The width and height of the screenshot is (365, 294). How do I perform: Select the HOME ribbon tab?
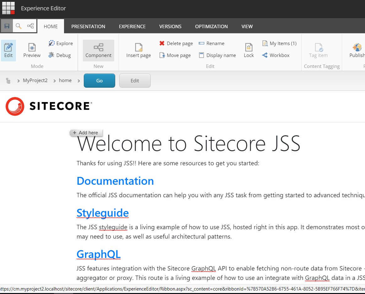(x=51, y=26)
